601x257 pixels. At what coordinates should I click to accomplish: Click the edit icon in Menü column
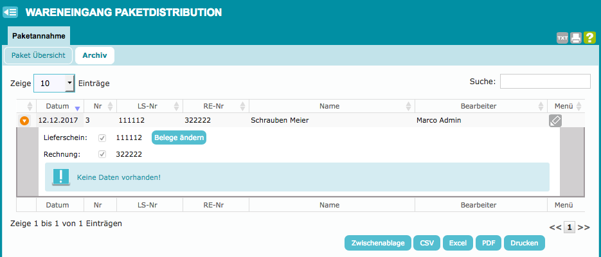[x=555, y=120]
